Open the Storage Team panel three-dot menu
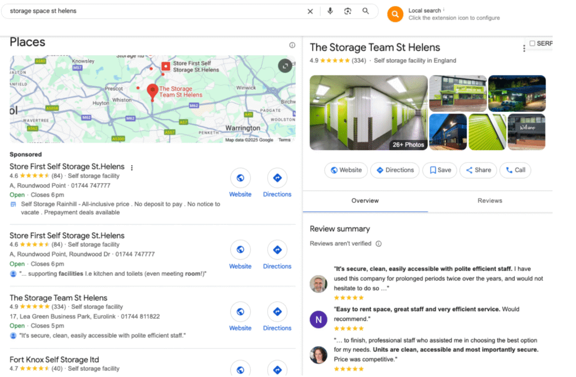This screenshot has width=576, height=377. click(524, 48)
